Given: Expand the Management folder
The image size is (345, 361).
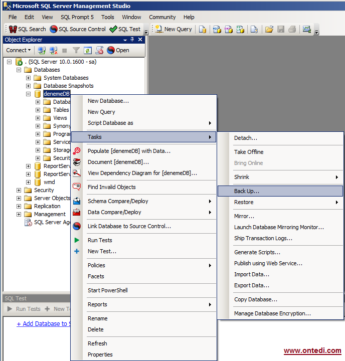Looking at the screenshot, I should point(19,215).
